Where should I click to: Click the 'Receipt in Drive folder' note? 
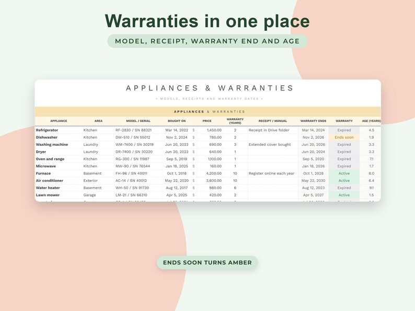[x=269, y=130]
